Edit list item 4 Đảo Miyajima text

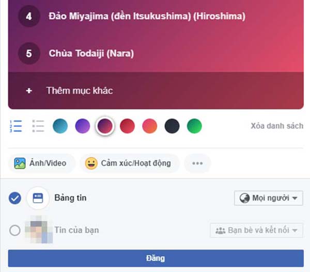(x=147, y=16)
